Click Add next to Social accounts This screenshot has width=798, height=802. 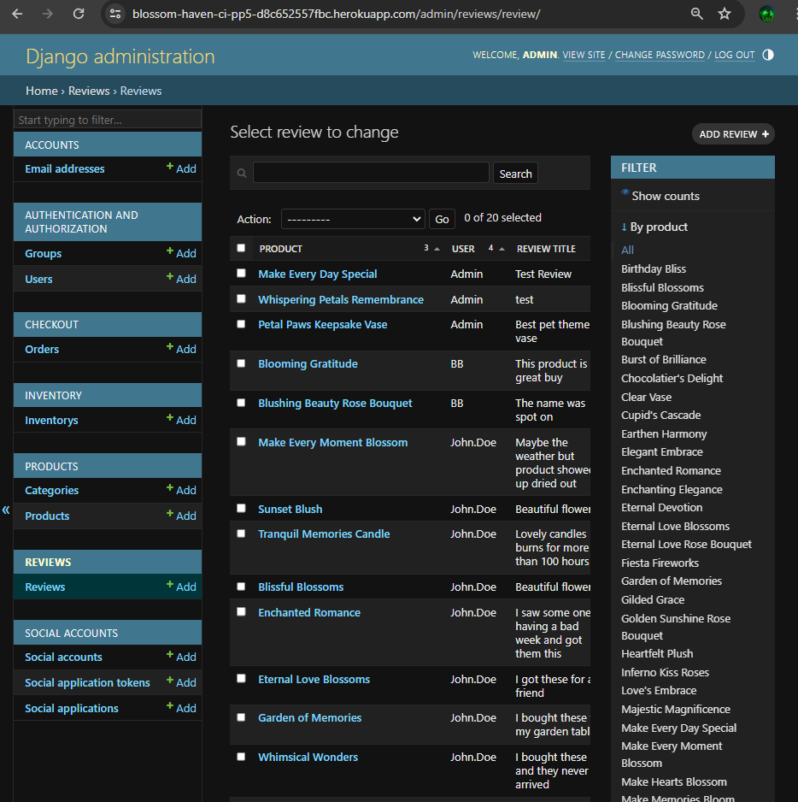(181, 657)
